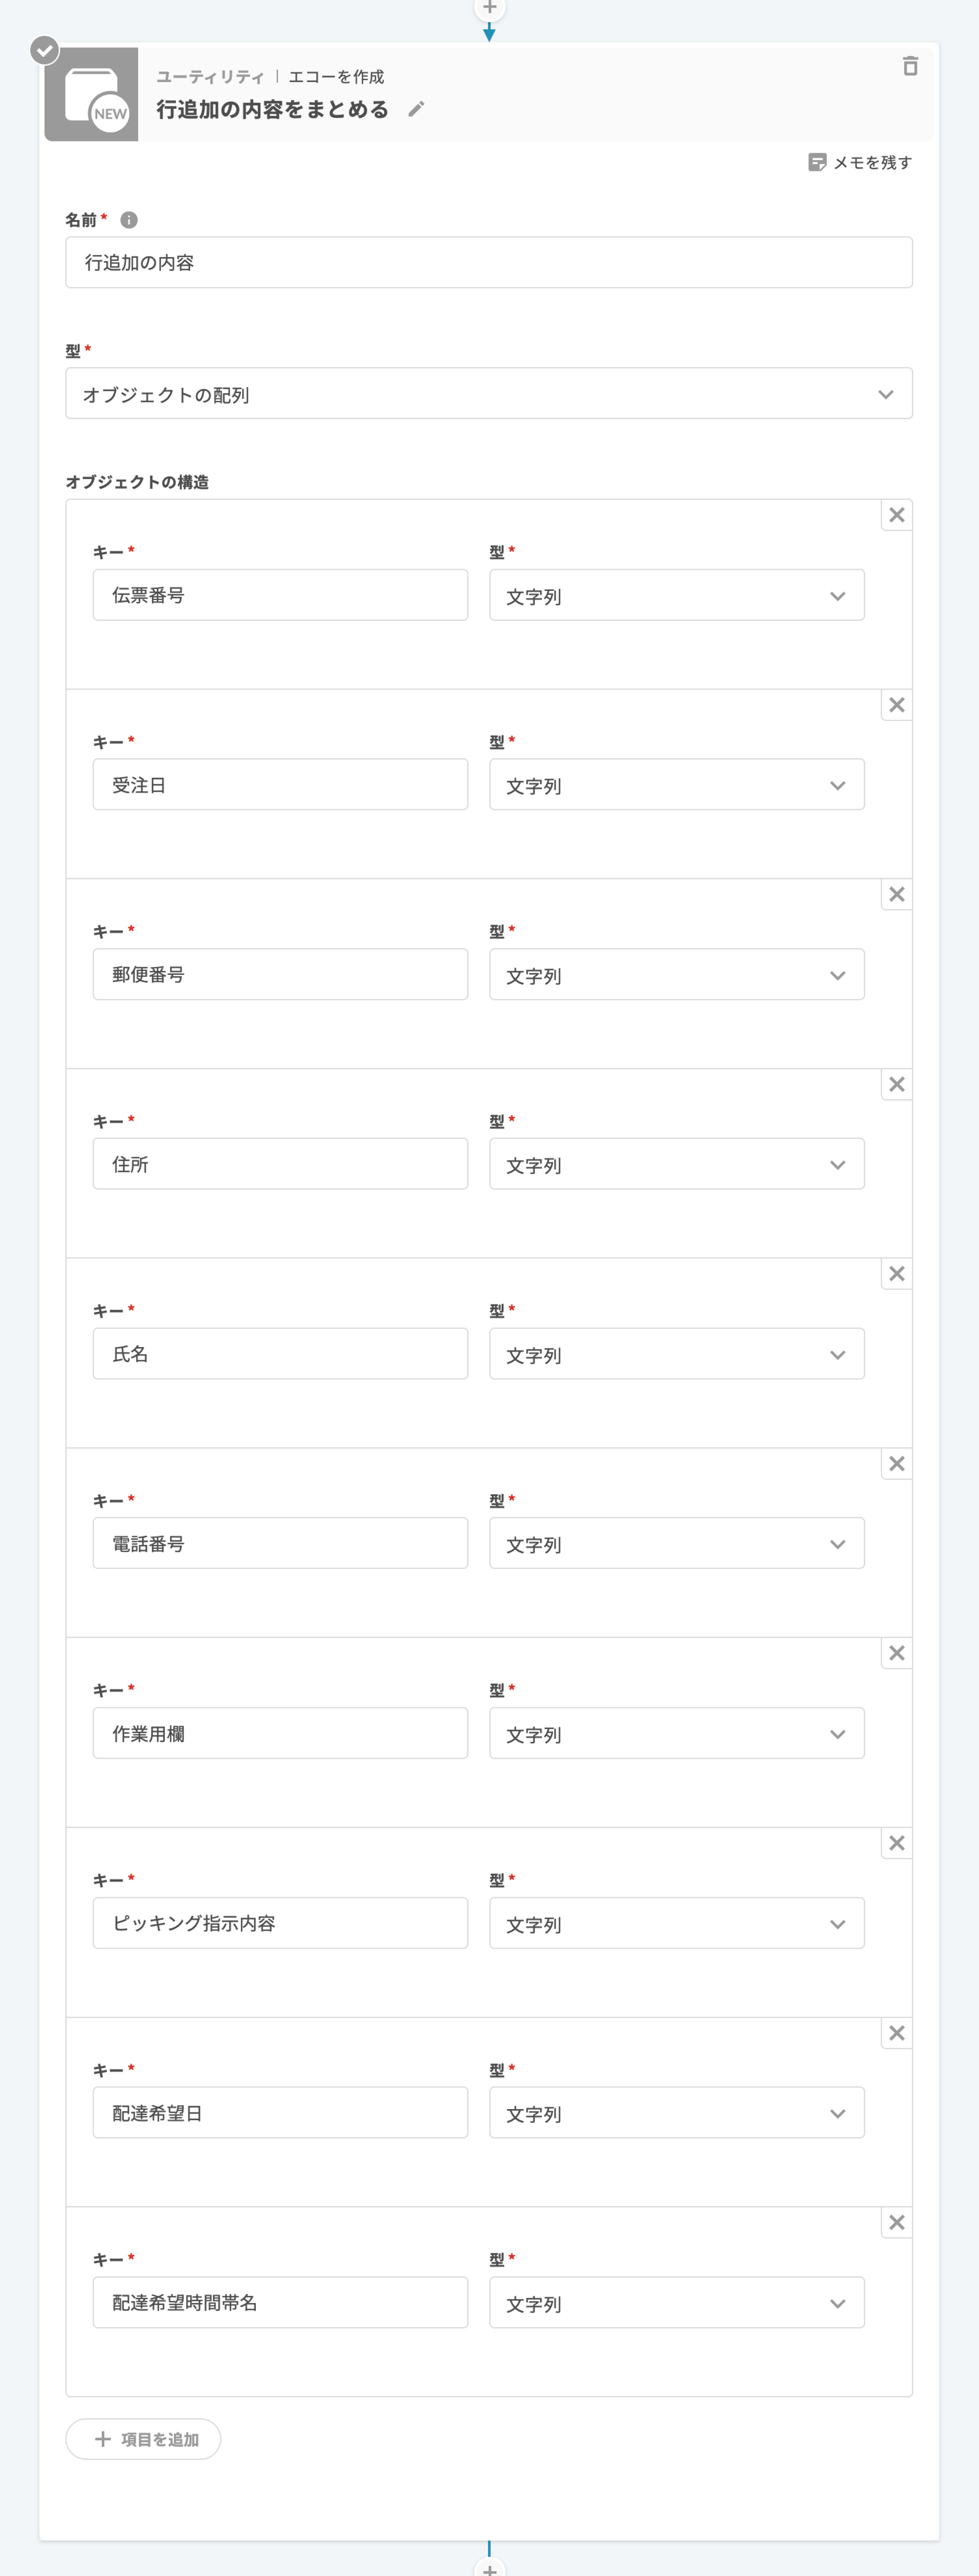Edit step title with the pencil icon
This screenshot has height=2576, width=979.
[x=416, y=109]
